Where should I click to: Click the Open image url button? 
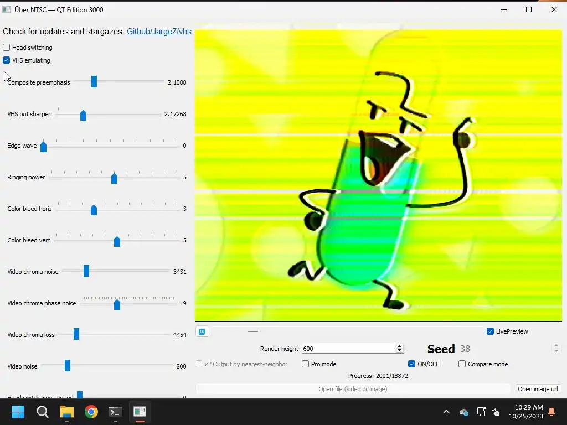[x=538, y=389]
